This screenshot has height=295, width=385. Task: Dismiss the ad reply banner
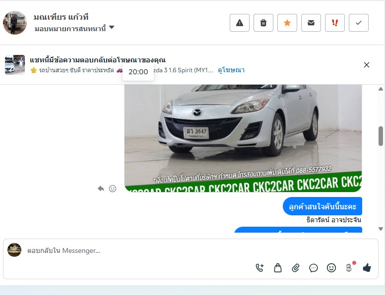[366, 65]
